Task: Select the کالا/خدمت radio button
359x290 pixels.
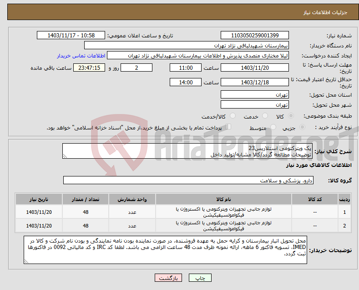Action: [233, 116]
